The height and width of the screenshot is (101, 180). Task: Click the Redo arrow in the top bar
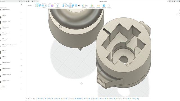(38, 1)
